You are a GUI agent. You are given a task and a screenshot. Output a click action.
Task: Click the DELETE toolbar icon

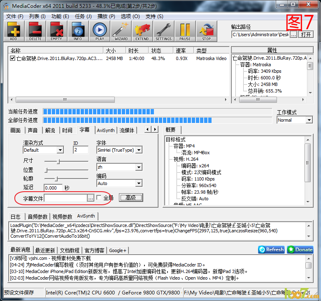tap(35, 31)
